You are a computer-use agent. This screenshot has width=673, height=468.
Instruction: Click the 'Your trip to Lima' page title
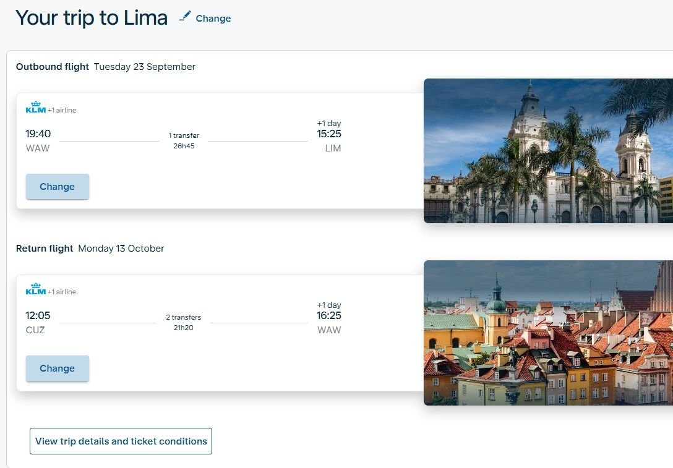click(91, 17)
